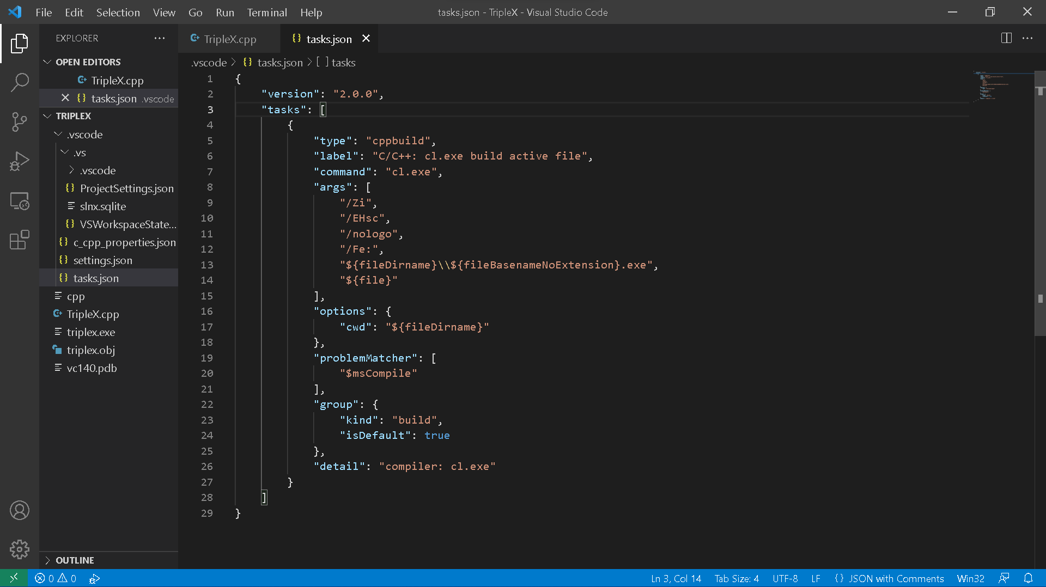This screenshot has height=587, width=1046.
Task: Open the Extensions view
Action: click(x=20, y=240)
